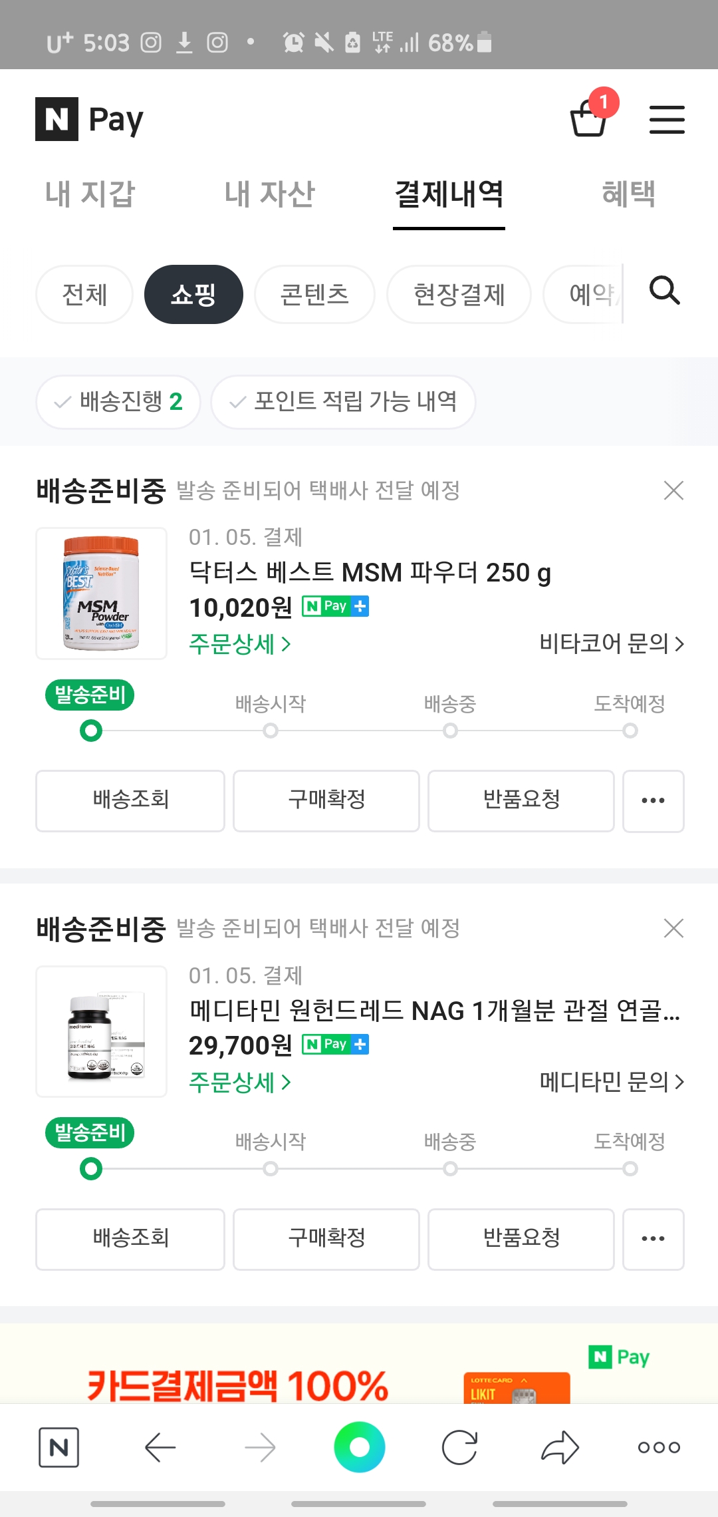Image resolution: width=718 pixels, height=1517 pixels.
Task: Toggle the 배송진행 filter chip
Action: [x=118, y=402]
